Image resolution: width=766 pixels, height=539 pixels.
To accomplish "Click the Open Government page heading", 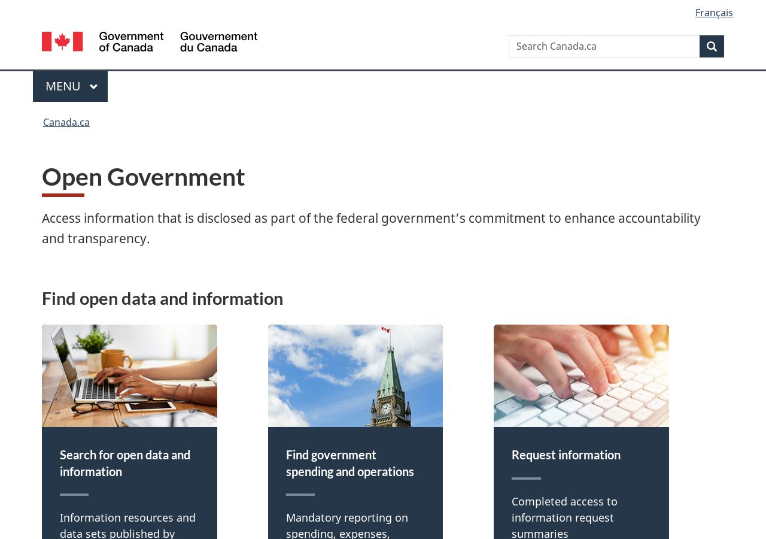I will [x=144, y=177].
